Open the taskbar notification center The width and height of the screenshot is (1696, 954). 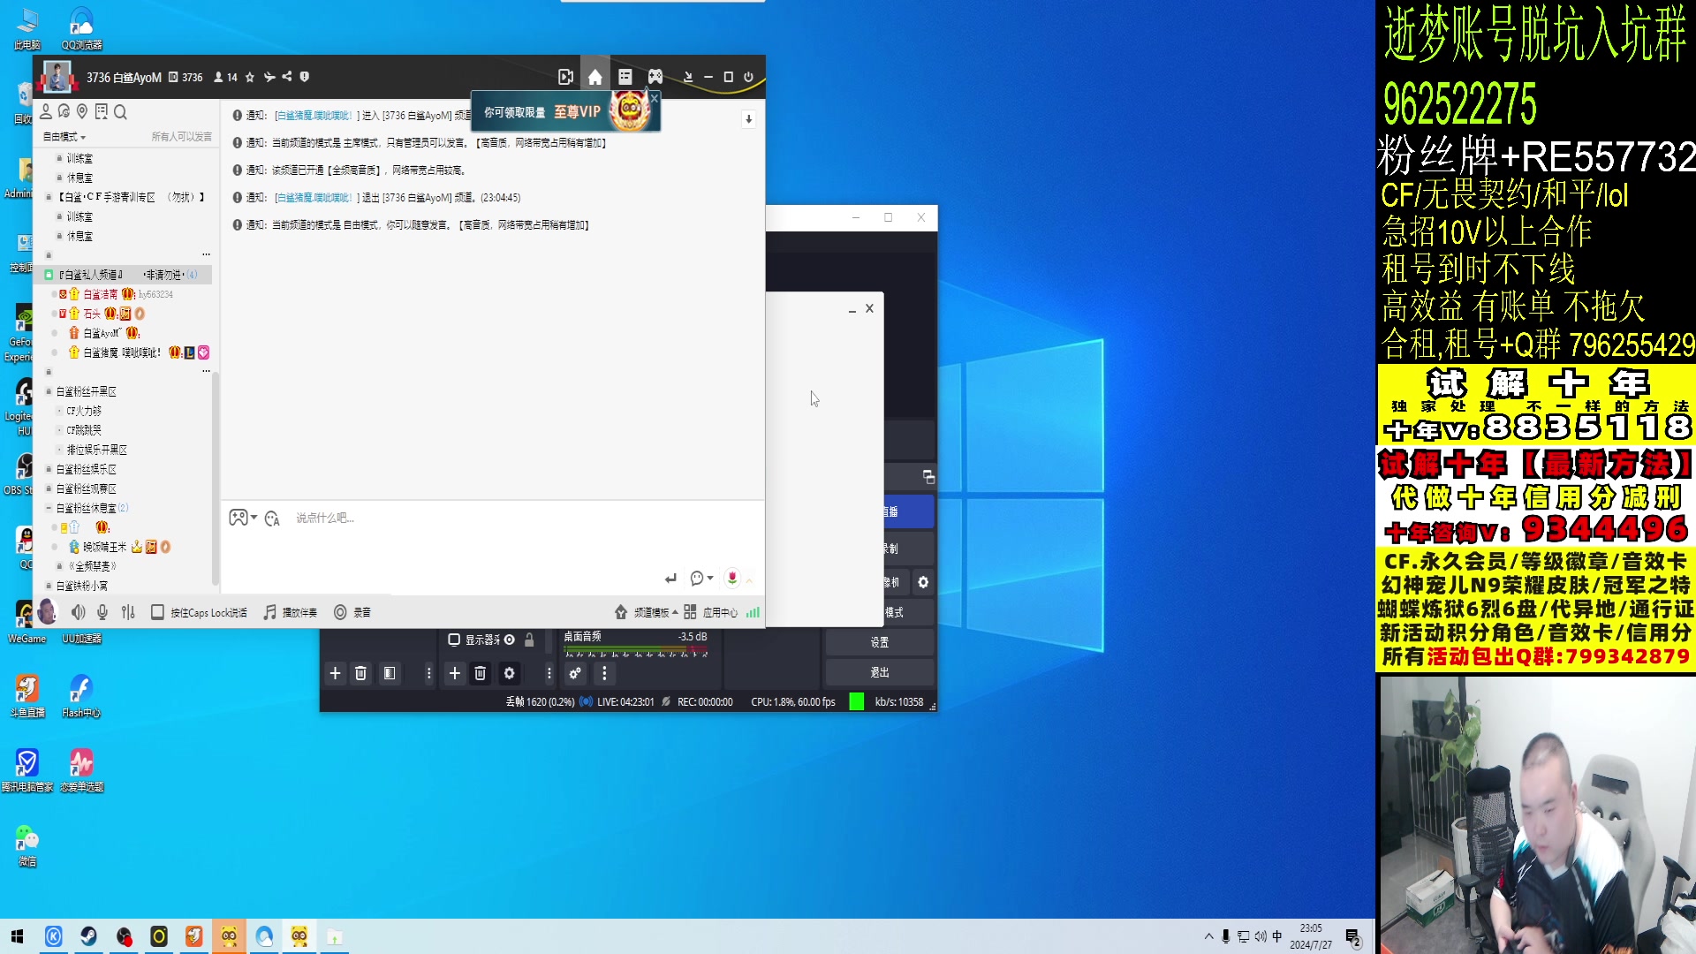click(1352, 936)
